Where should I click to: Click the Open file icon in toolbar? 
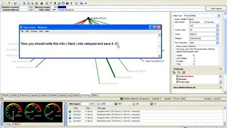tap(9, 3)
